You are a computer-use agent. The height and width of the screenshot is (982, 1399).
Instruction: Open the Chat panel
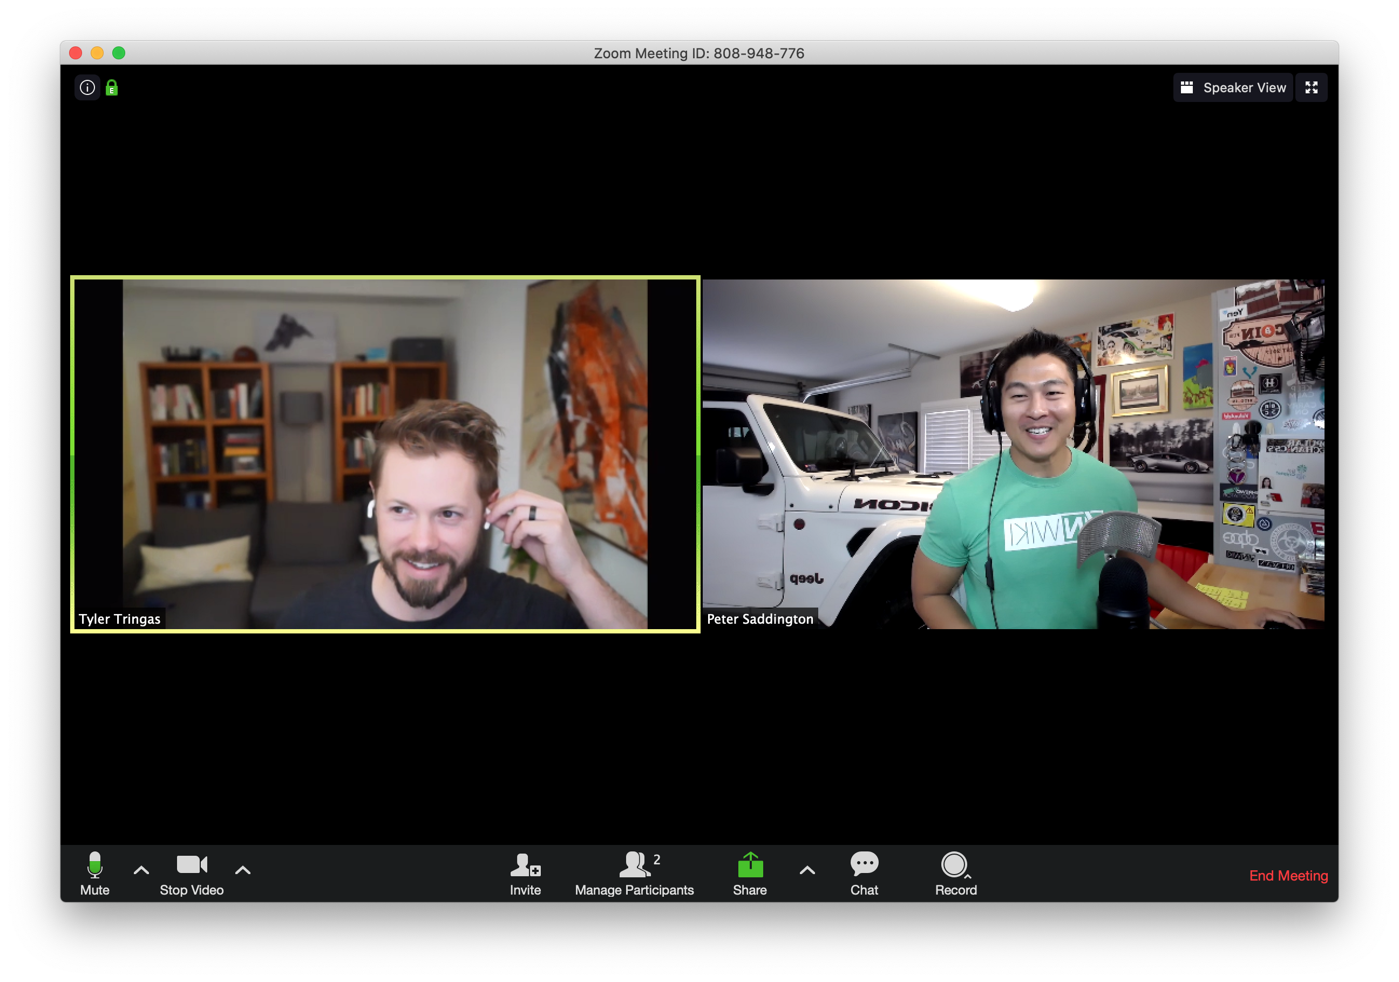[x=864, y=874]
